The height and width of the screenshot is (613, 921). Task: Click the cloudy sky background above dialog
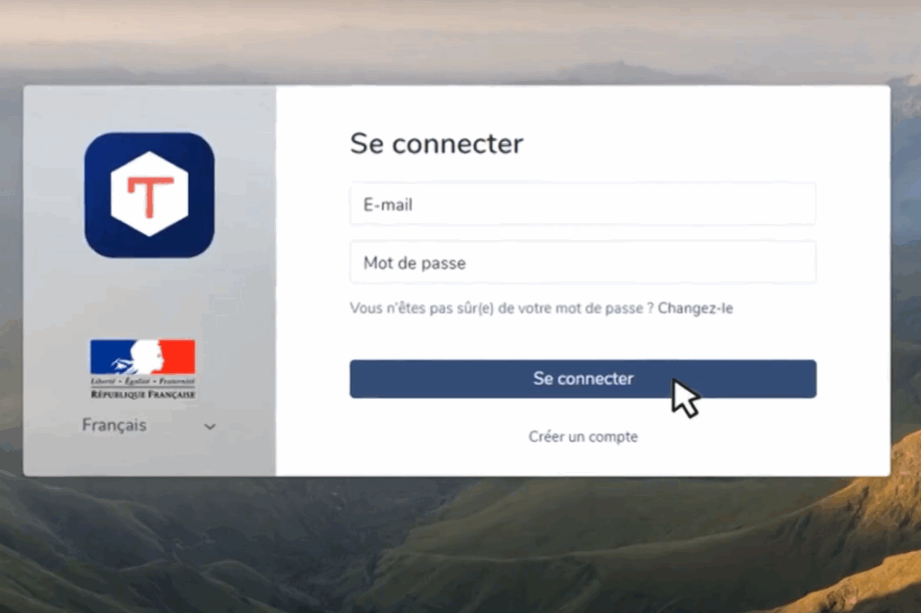460,41
